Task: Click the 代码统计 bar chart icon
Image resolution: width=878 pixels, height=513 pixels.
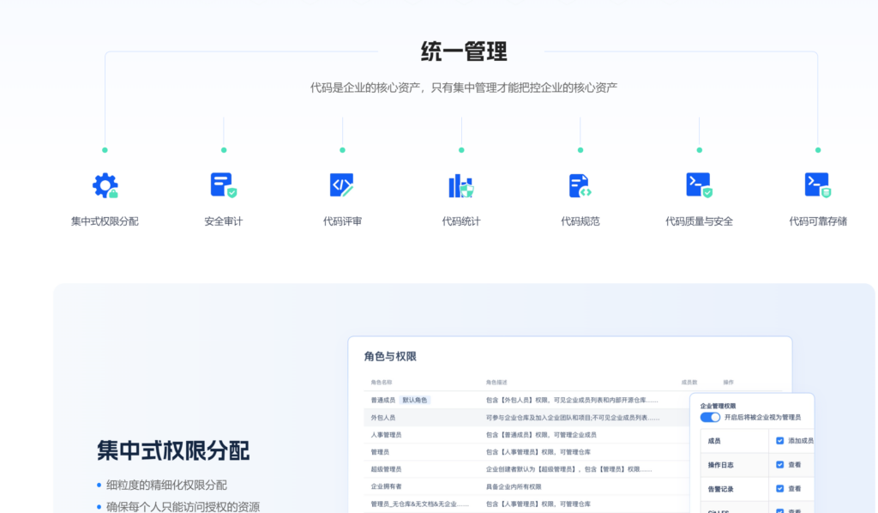Action: tap(460, 184)
